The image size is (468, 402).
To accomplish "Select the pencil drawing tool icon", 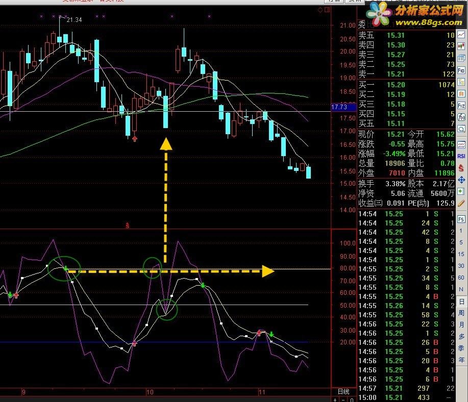I will click(461, 203).
